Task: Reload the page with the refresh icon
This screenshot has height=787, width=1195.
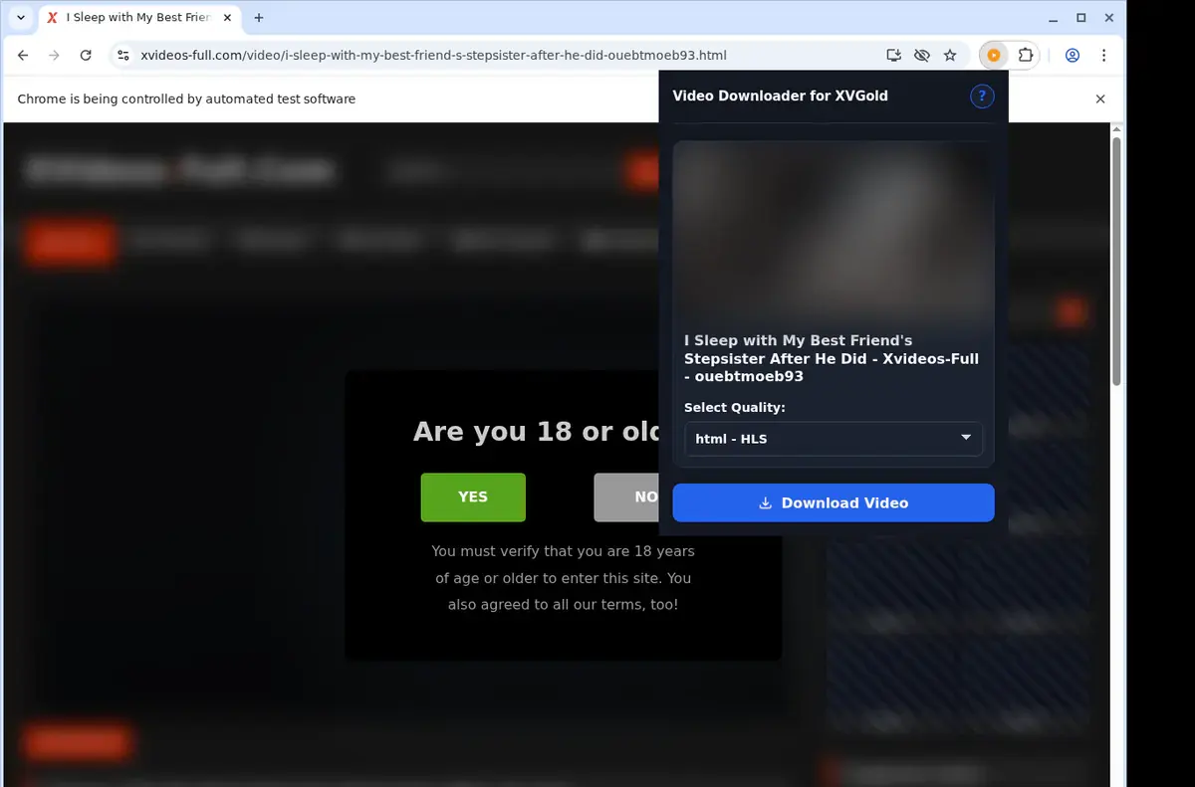Action: click(x=86, y=56)
